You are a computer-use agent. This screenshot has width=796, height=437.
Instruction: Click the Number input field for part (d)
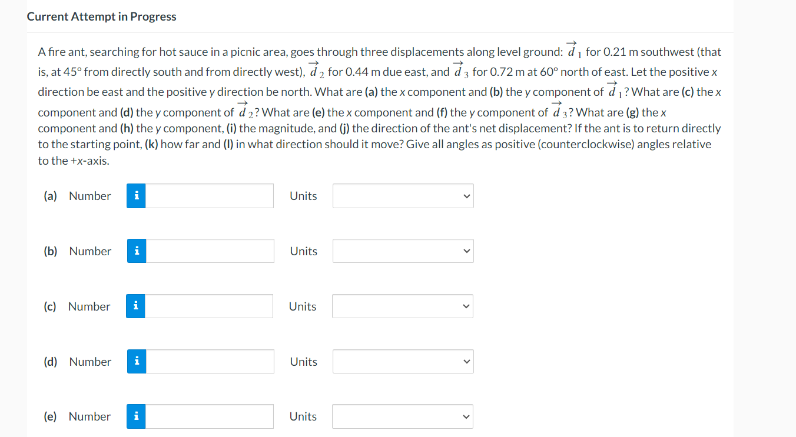pyautogui.click(x=209, y=361)
